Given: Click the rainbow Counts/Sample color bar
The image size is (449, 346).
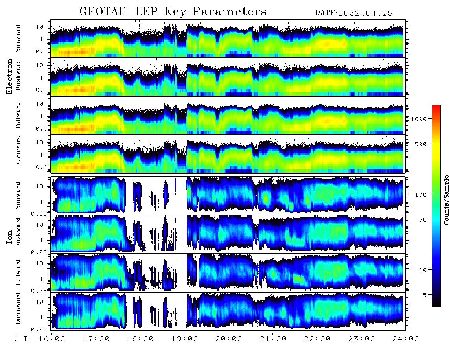Looking at the screenshot, I should pyautogui.click(x=436, y=206).
